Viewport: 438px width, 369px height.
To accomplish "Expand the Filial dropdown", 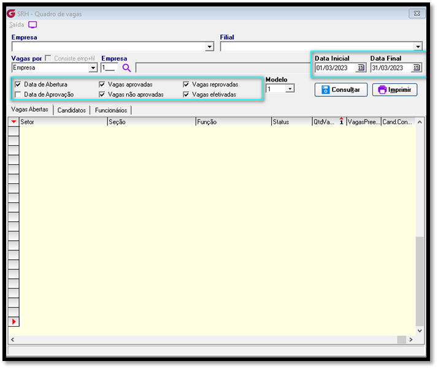I will click(x=418, y=47).
